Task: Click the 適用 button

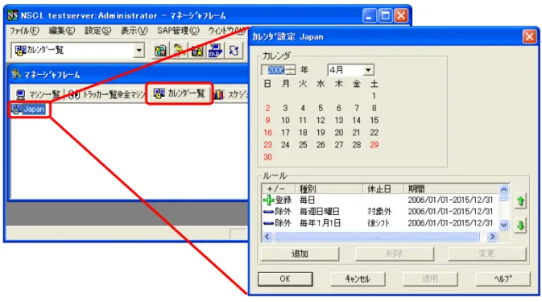Action: click(x=430, y=279)
